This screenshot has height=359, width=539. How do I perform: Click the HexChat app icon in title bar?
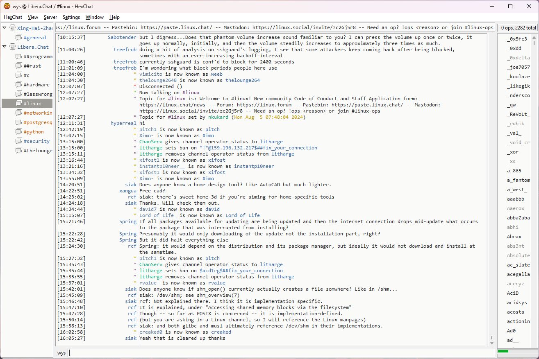click(x=7, y=6)
